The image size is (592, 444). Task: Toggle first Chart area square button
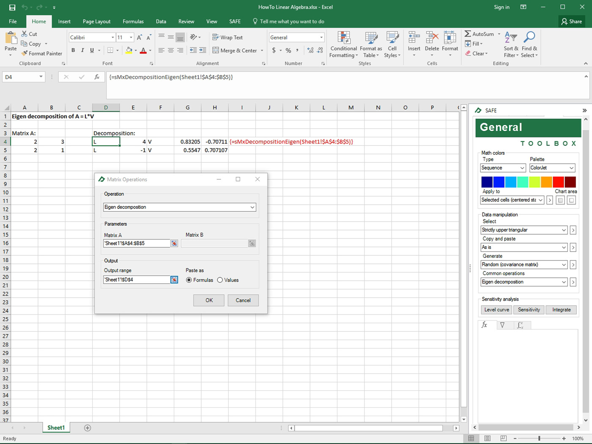tap(560, 200)
